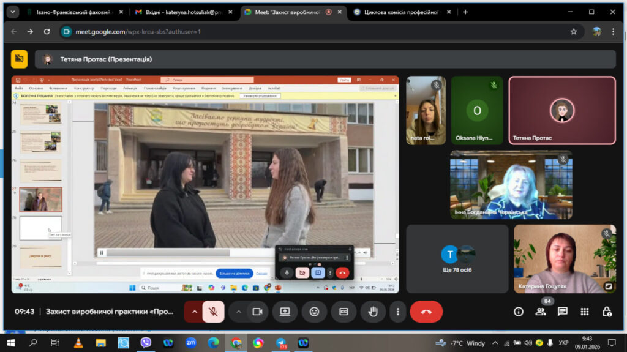Image resolution: width=627 pixels, height=352 pixels.
Task: Expand video settings arrow beside camera
Action: [x=238, y=312]
